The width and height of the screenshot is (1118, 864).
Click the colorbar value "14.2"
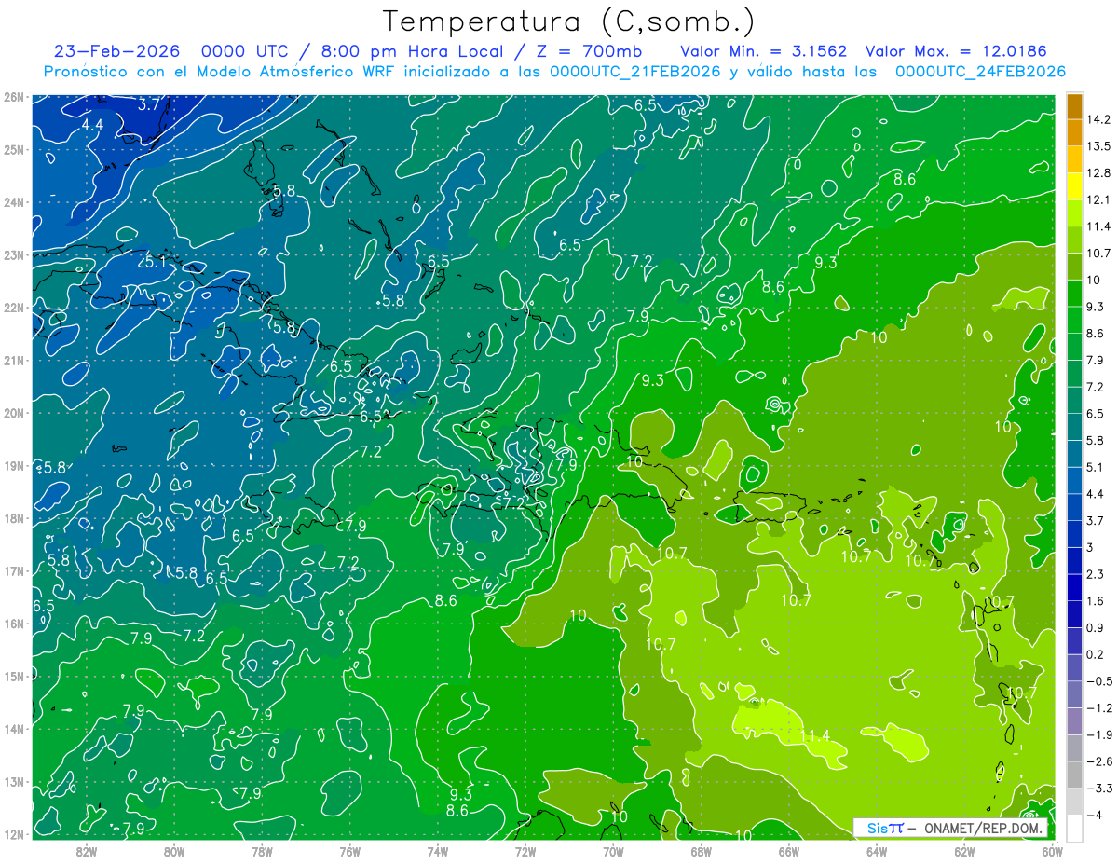click(1098, 119)
